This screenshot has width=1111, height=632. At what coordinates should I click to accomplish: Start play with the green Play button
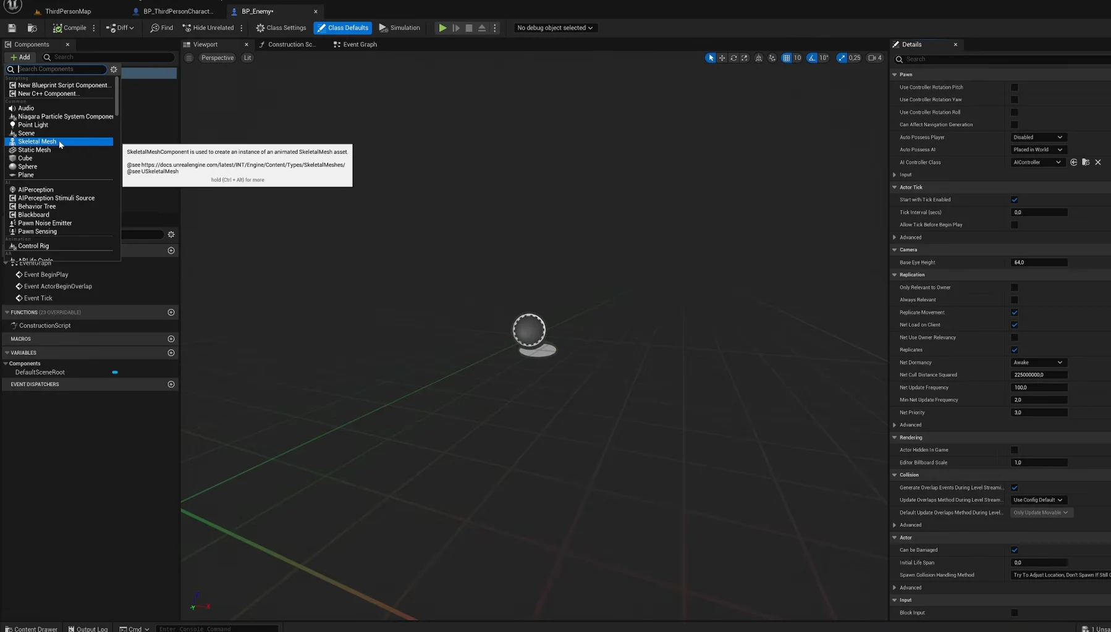(x=442, y=28)
